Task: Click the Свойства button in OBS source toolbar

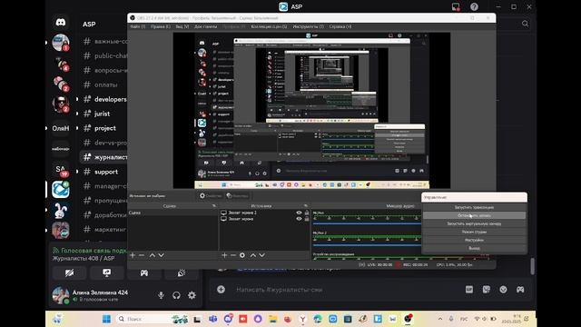Action: 211,196
